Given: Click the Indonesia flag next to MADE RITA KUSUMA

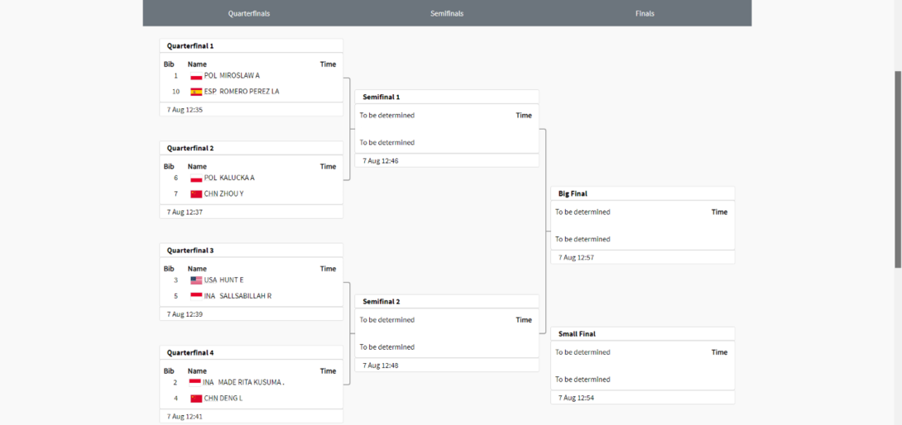Looking at the screenshot, I should 195,383.
